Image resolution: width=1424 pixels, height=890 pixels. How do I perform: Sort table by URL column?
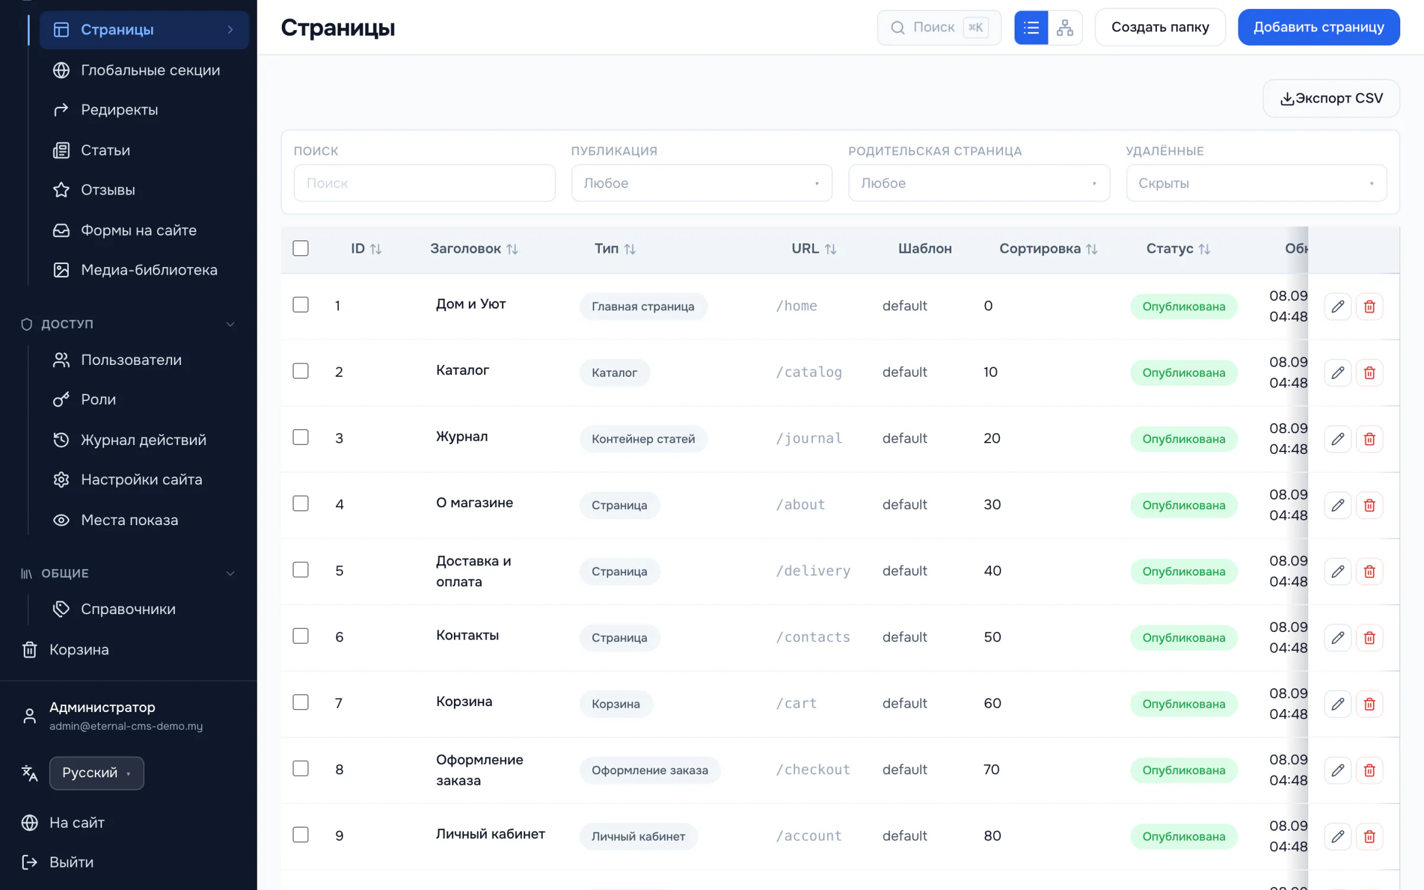[813, 249]
